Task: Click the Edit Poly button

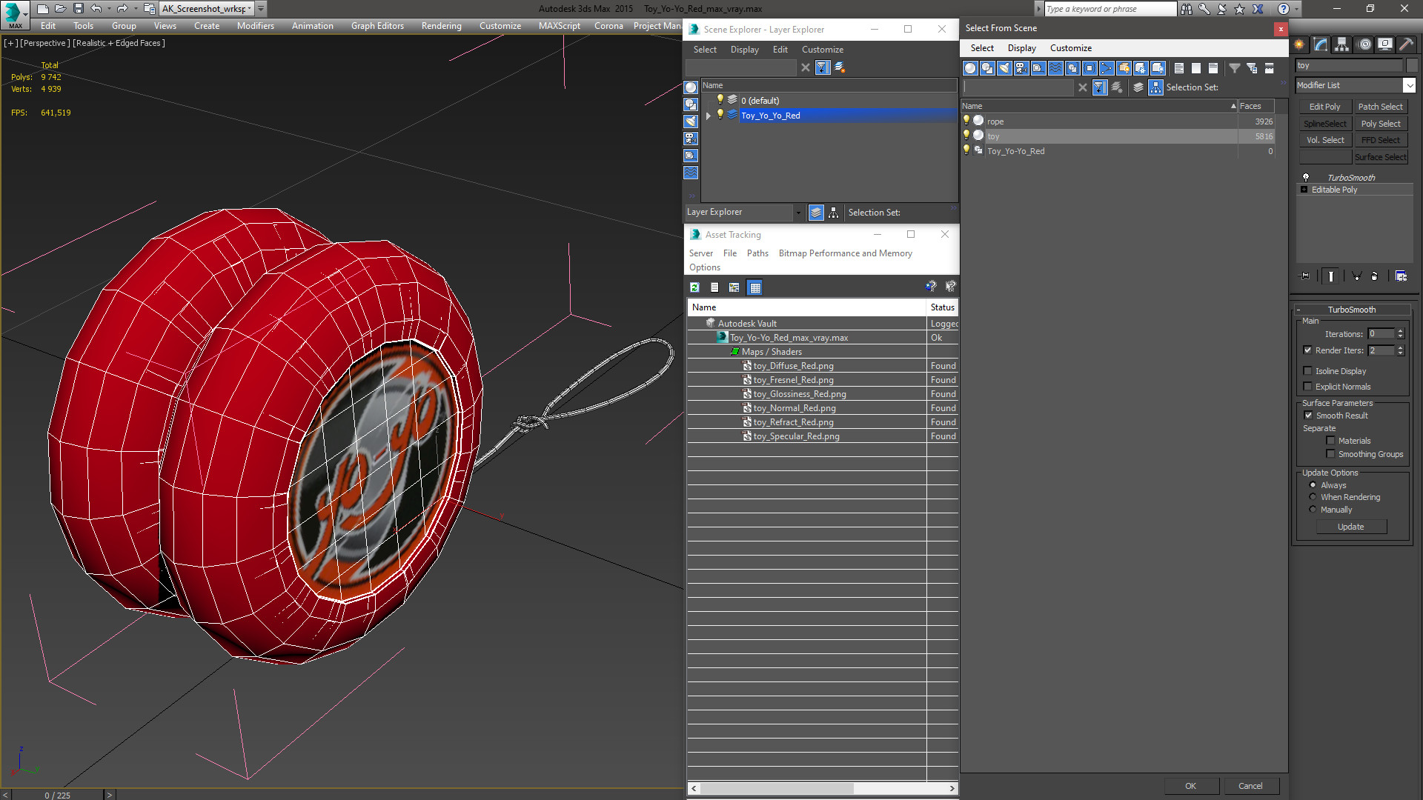Action: [x=1324, y=107]
